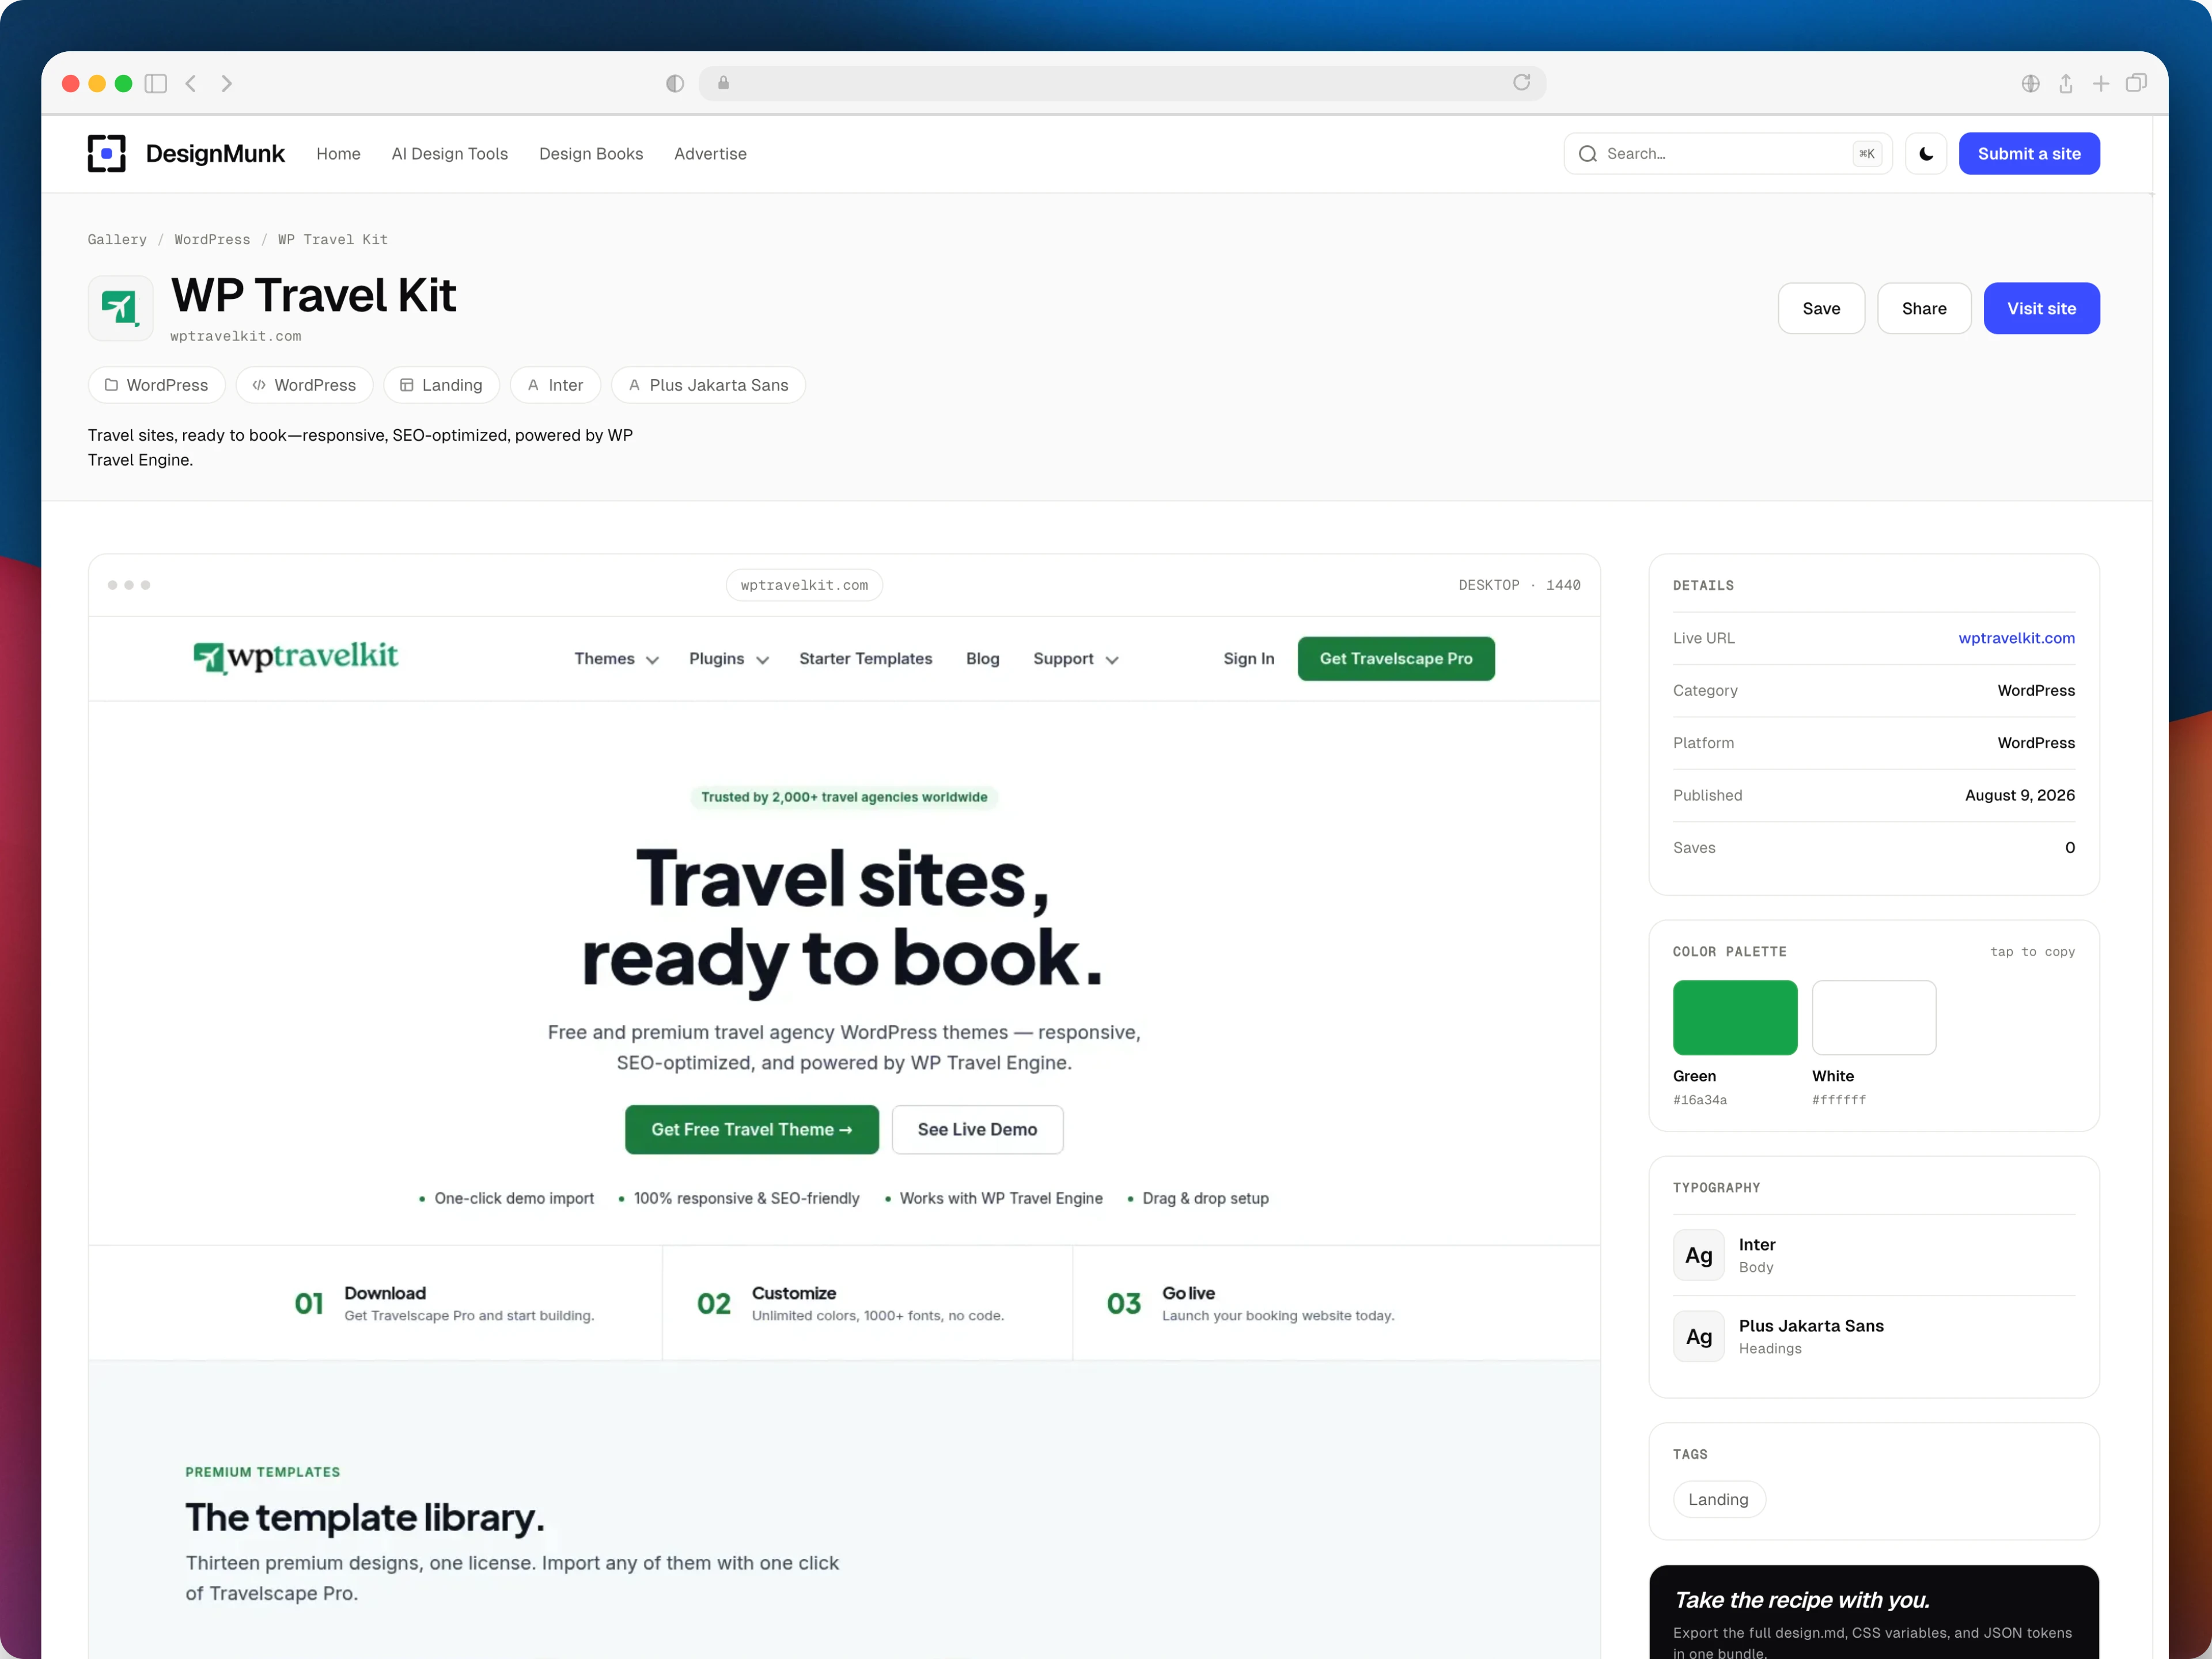This screenshot has width=2212, height=1659.
Task: Click the Plus Jakarta Sans Ag sample
Action: (x=1698, y=1336)
